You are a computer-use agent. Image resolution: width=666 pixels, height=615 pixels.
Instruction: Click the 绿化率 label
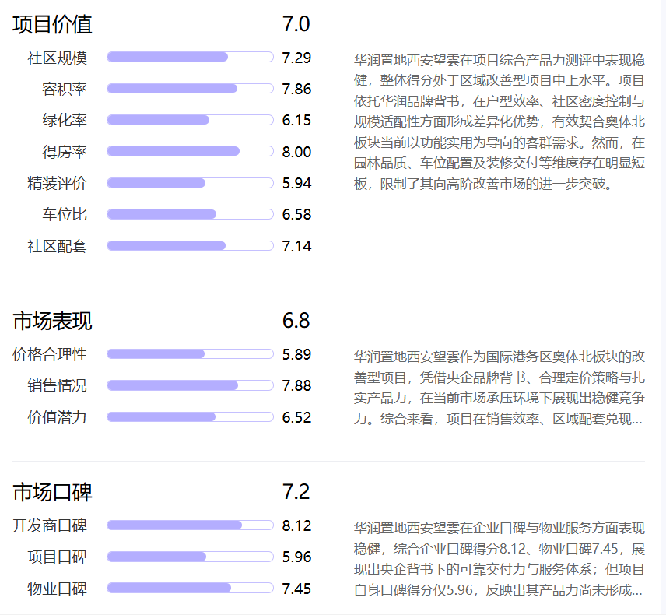(65, 121)
